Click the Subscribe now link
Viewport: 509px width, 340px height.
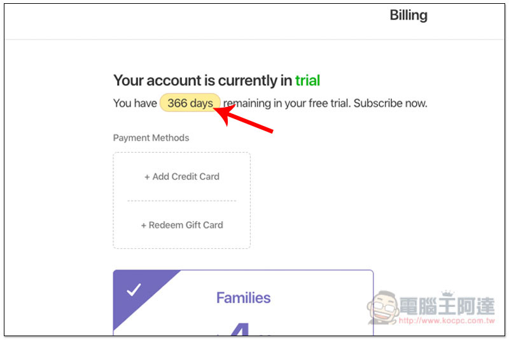point(390,103)
